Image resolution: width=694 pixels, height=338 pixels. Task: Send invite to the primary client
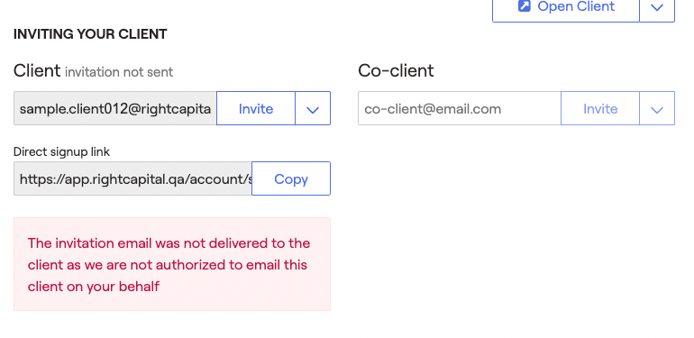[x=256, y=108]
